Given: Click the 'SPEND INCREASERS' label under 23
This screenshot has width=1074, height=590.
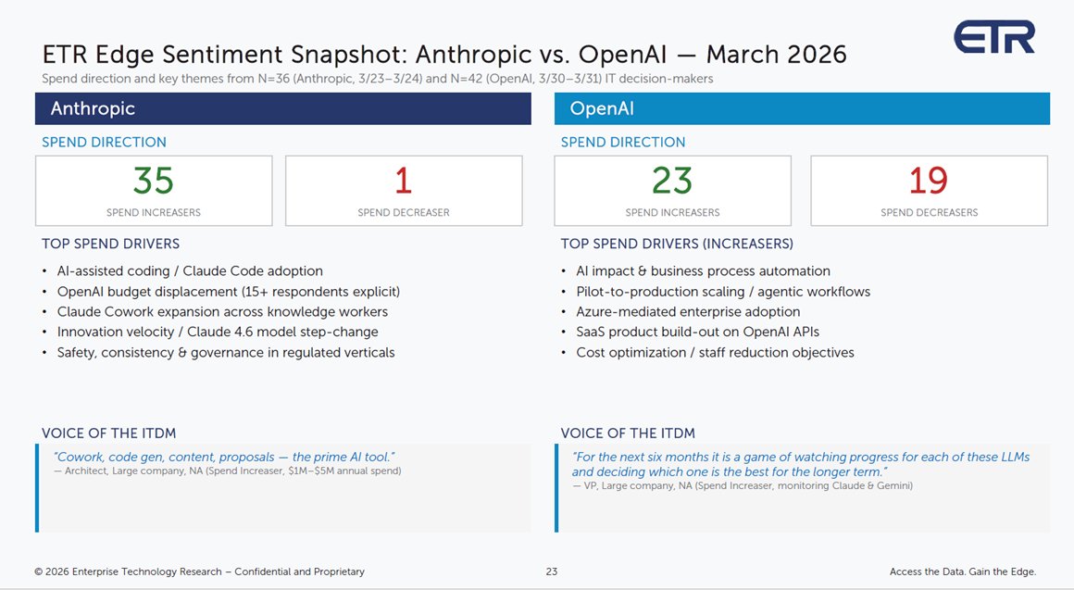Looking at the screenshot, I should click(x=672, y=212).
